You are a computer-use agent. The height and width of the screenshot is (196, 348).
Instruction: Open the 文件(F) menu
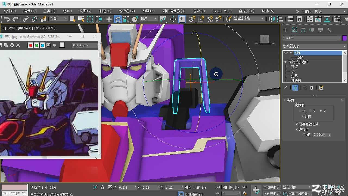click(x=10, y=11)
